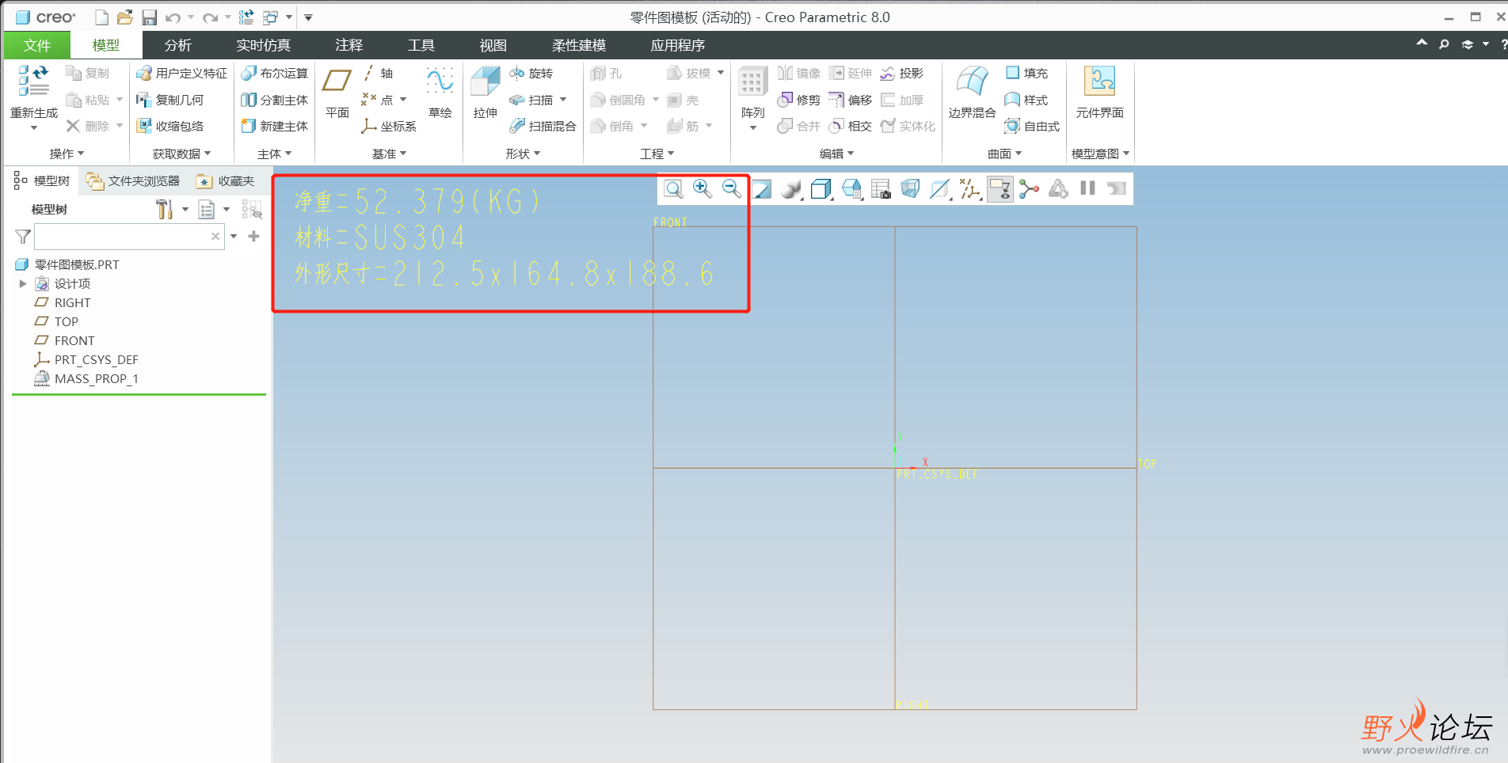
Task: Select the Boundary Blend (边界混合) tool
Action: [x=972, y=92]
